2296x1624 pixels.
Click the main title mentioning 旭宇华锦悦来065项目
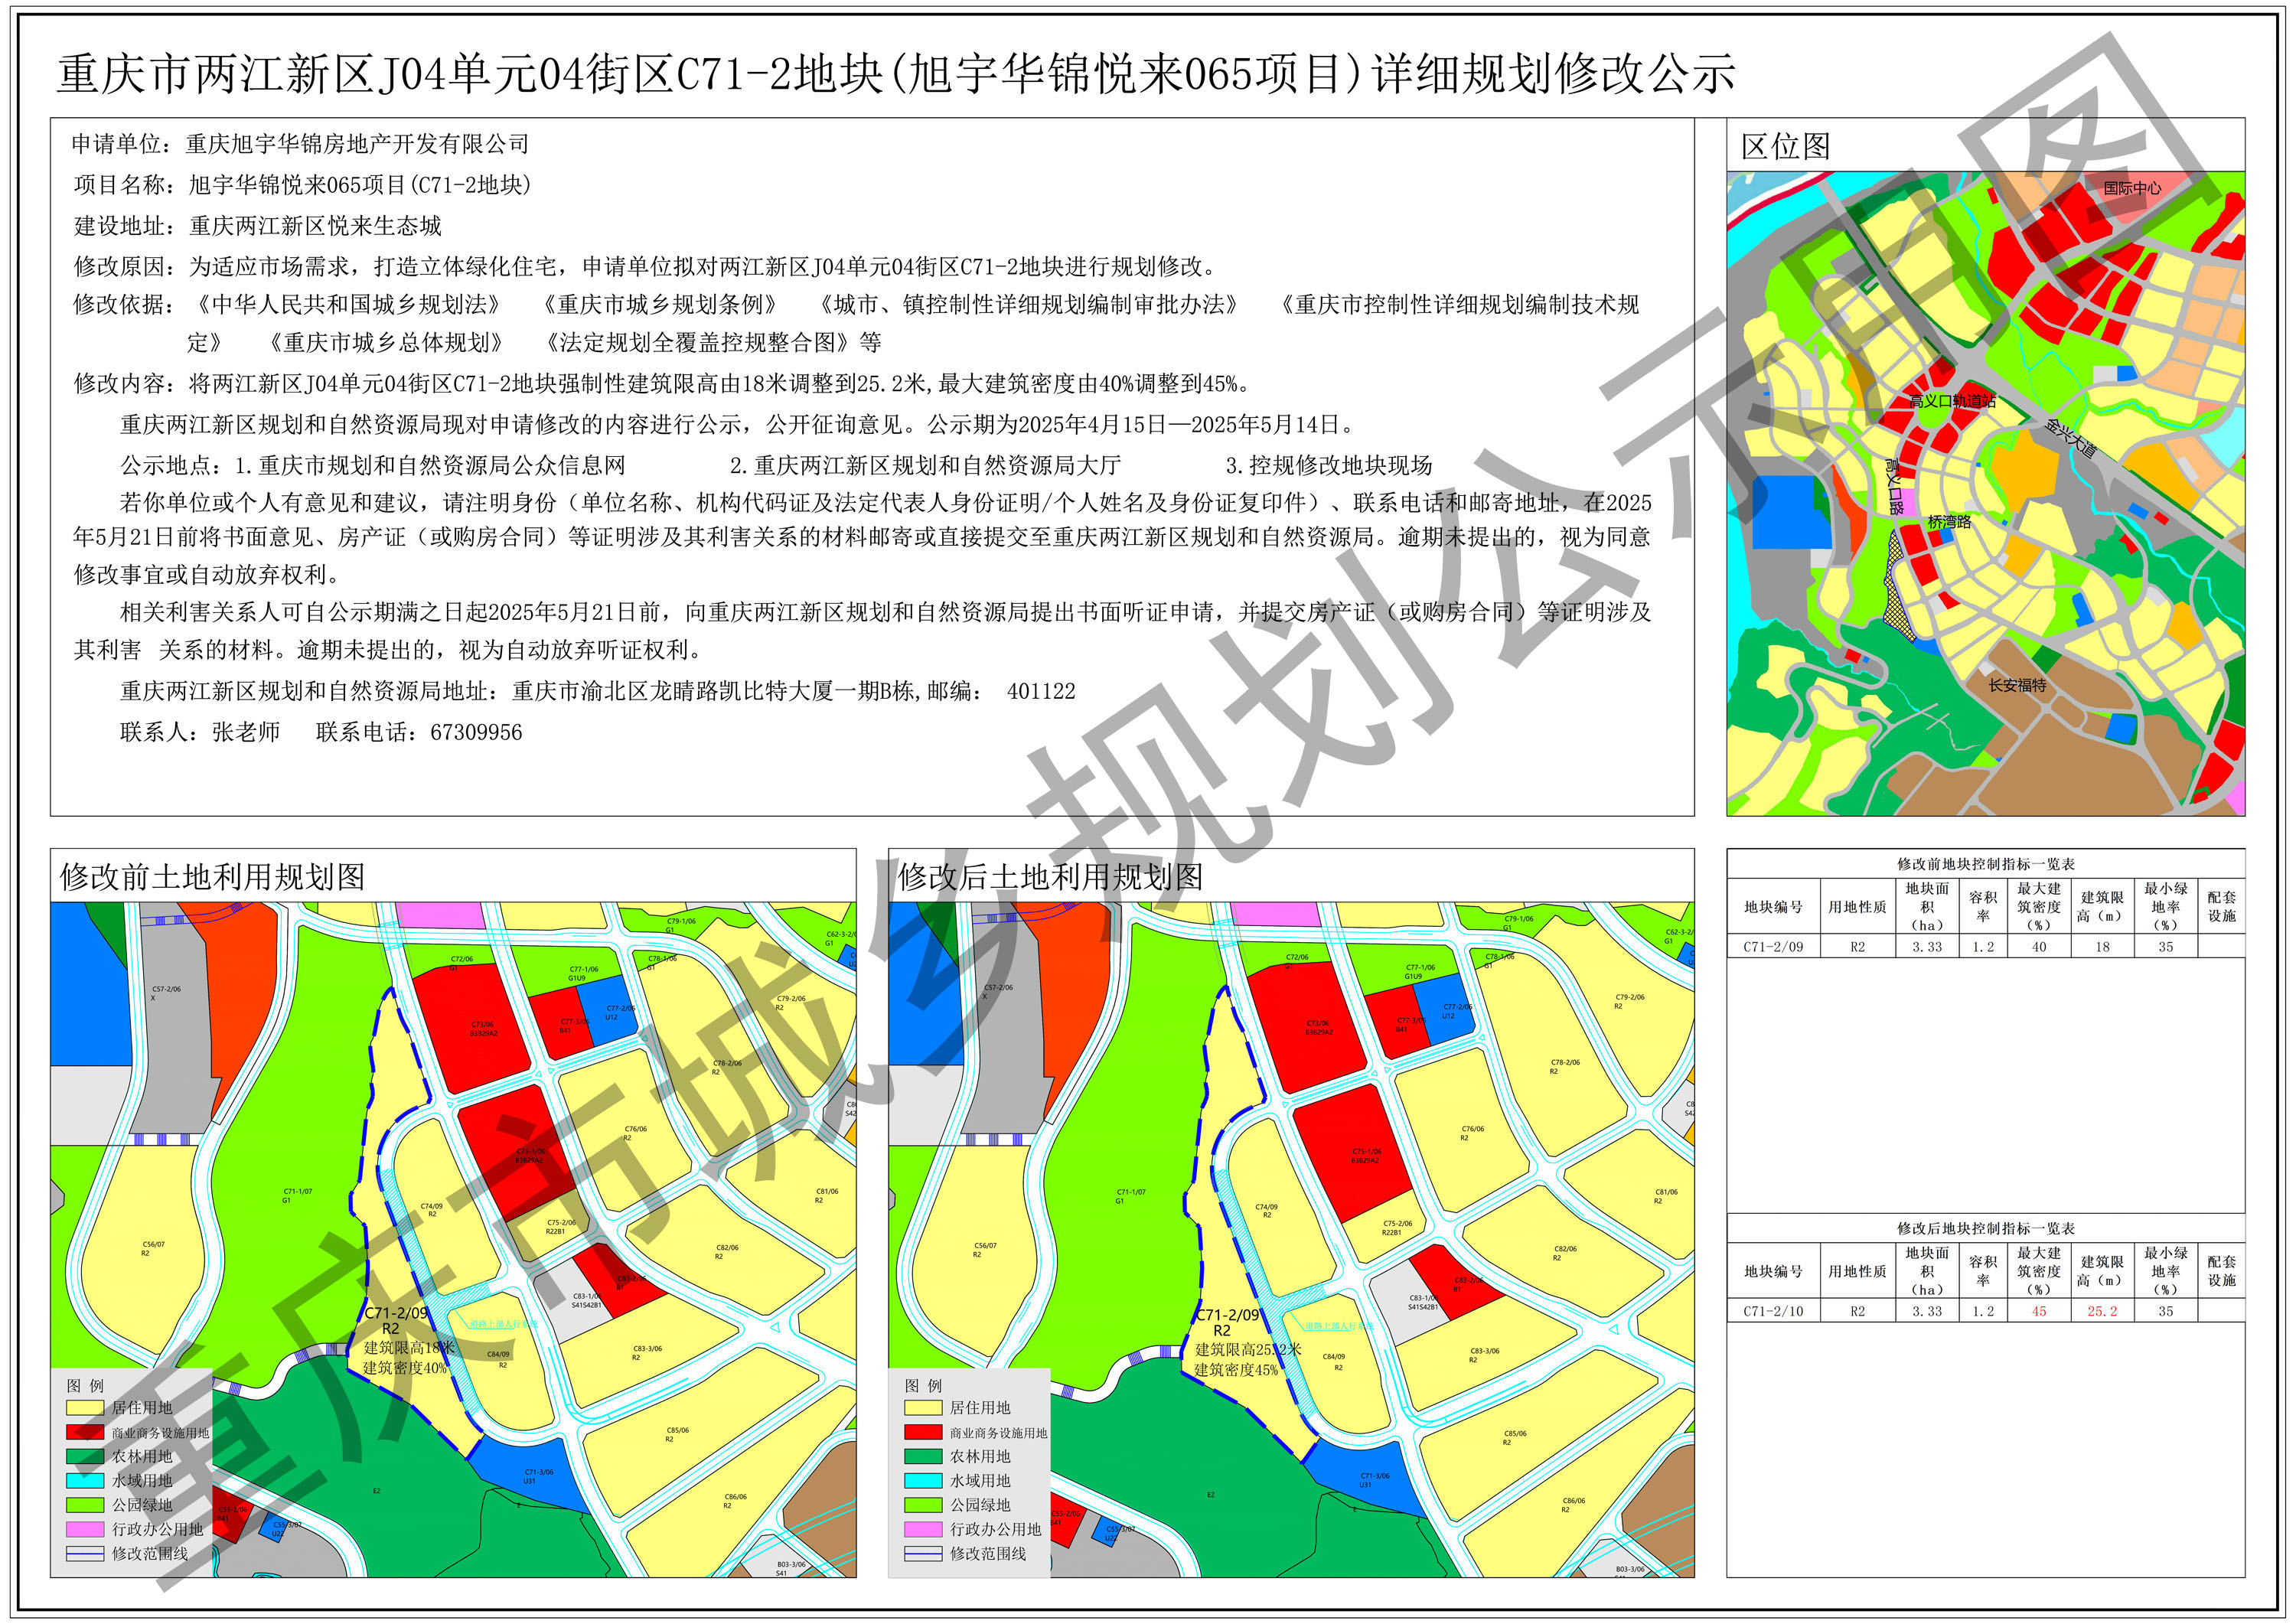click(x=895, y=74)
